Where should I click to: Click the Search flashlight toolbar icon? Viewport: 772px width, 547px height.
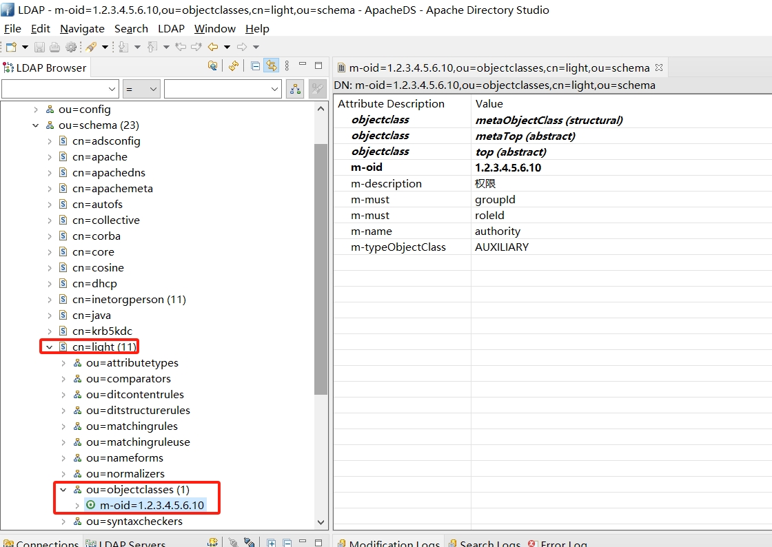[91, 47]
